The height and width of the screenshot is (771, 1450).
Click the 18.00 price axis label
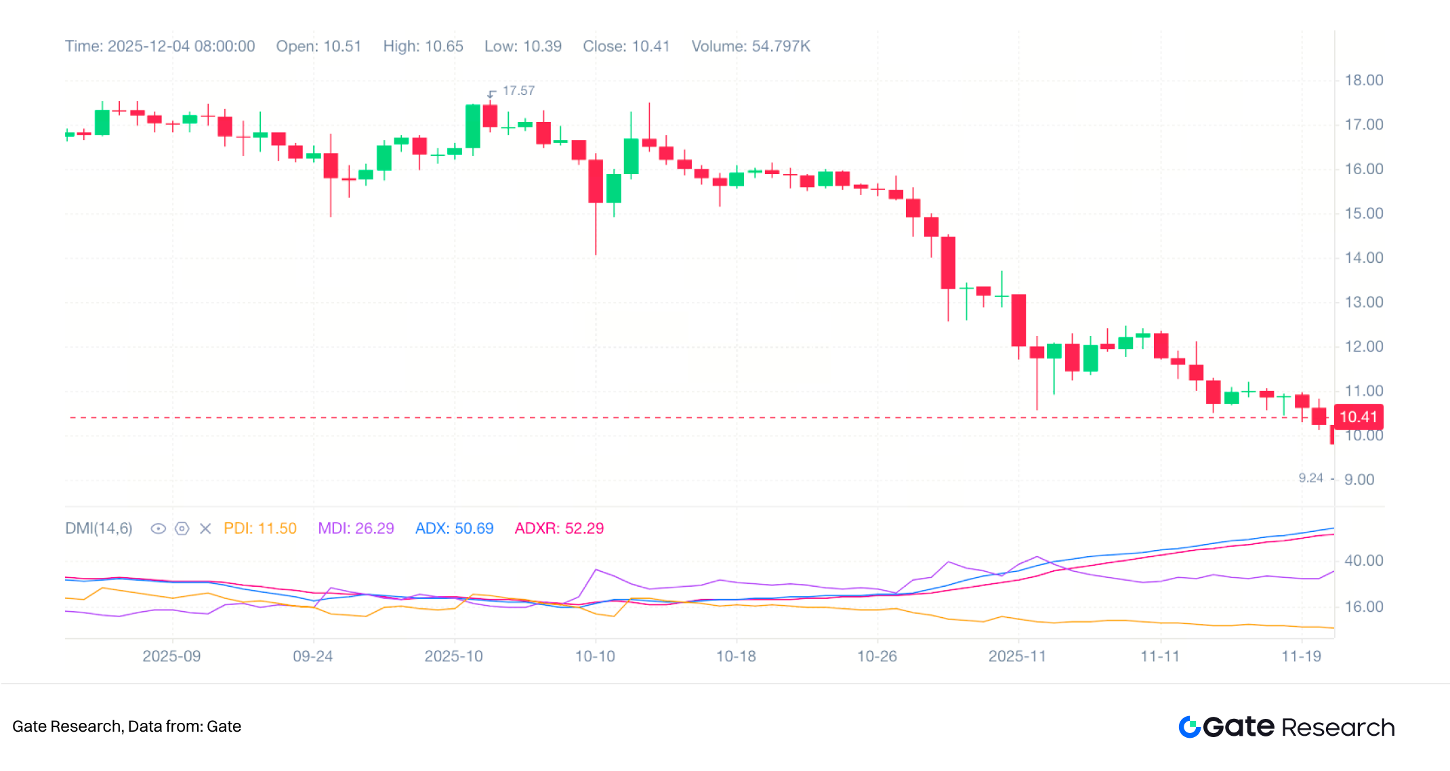pyautogui.click(x=1363, y=80)
